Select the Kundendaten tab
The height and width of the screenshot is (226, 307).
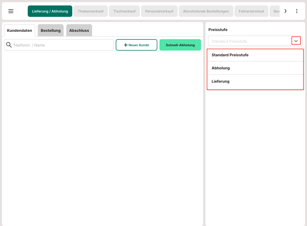pyautogui.click(x=20, y=30)
